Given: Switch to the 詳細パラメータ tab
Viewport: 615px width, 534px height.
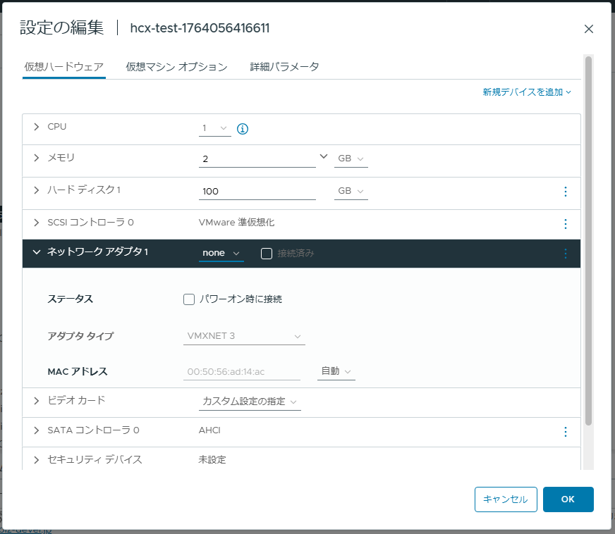Looking at the screenshot, I should pos(284,67).
